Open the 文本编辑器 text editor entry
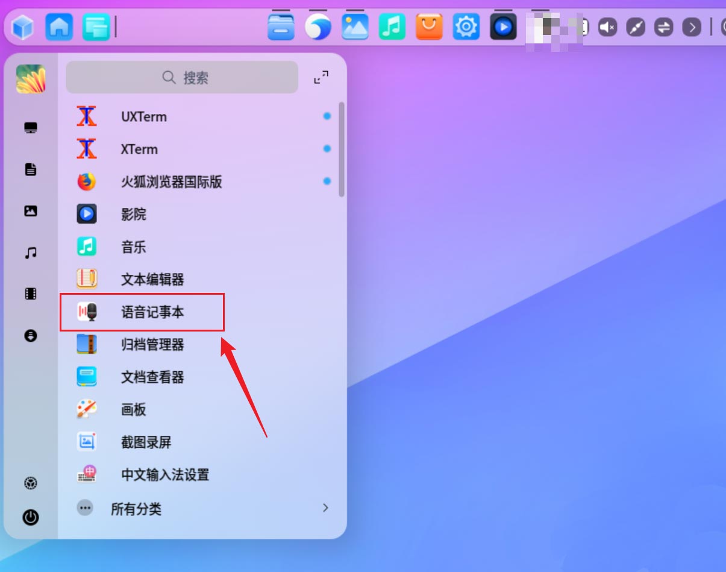Screen dimensions: 726x572 click(202, 279)
